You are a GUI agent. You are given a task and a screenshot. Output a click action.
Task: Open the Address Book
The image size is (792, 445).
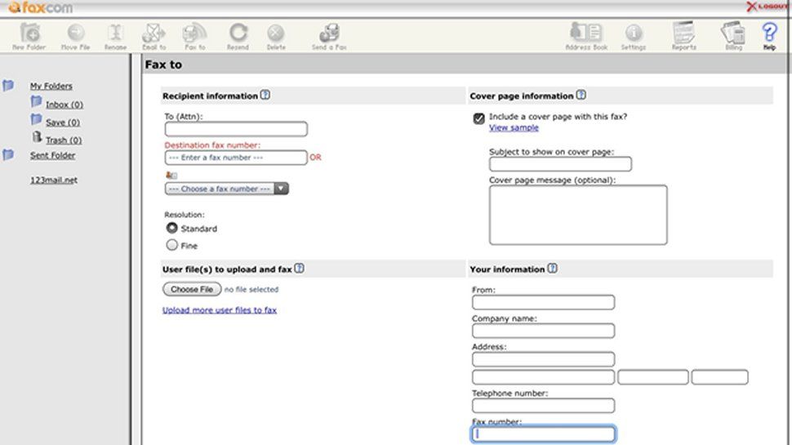586,33
